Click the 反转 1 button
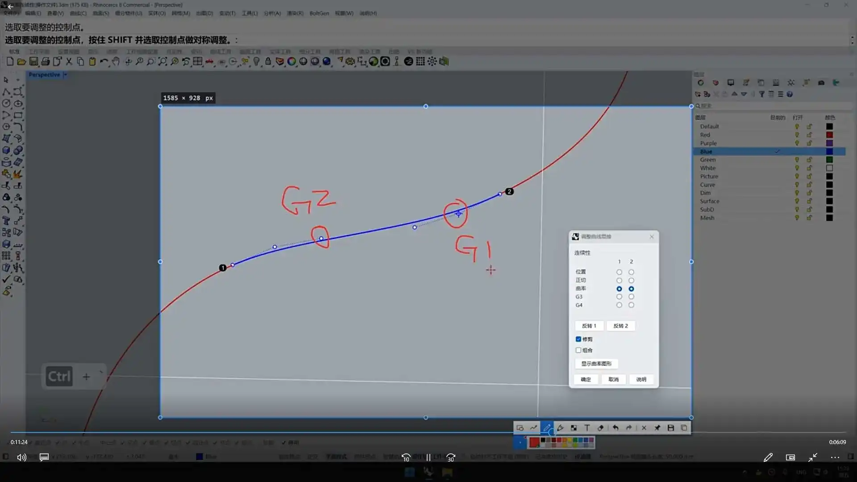 (x=589, y=326)
